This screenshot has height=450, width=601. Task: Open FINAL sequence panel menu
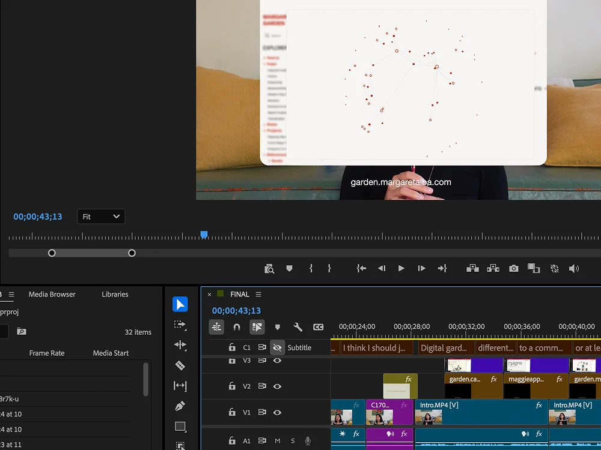(x=258, y=294)
